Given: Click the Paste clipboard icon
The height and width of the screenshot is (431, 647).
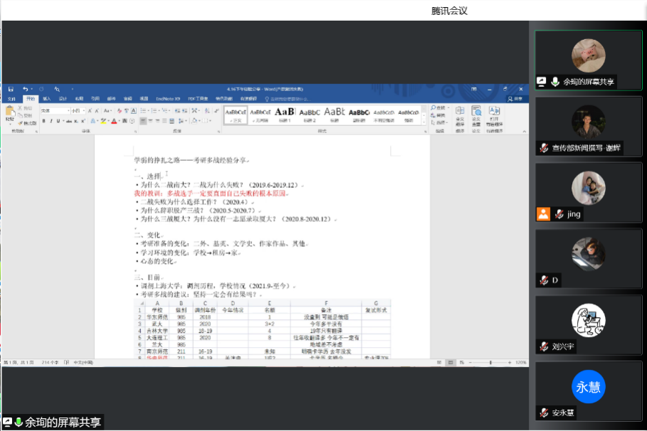Looking at the screenshot, I should 10,112.
